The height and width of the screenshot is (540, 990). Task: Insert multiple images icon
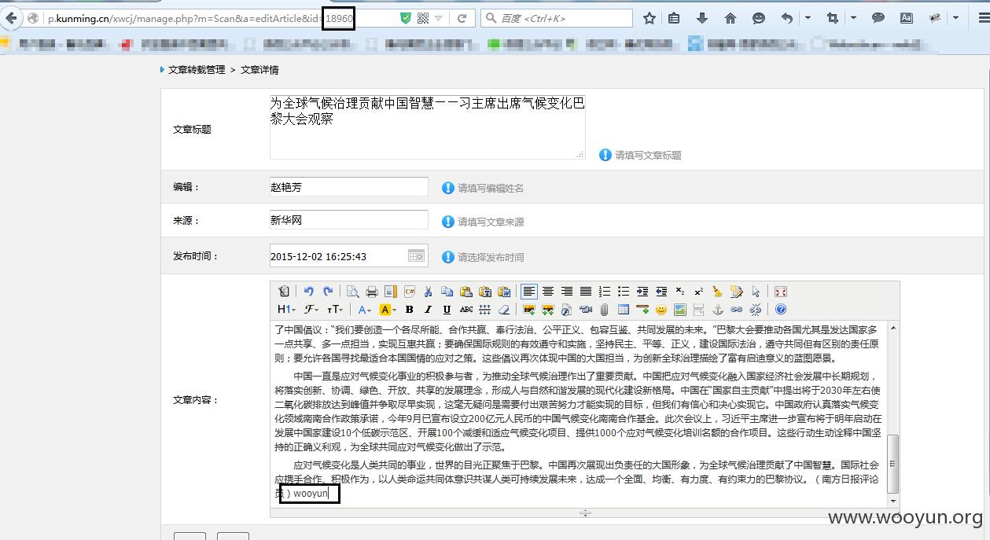(x=548, y=310)
